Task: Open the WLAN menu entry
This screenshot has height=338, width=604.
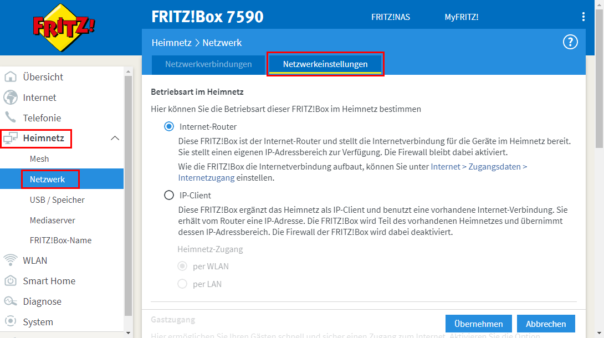Action: click(x=35, y=260)
